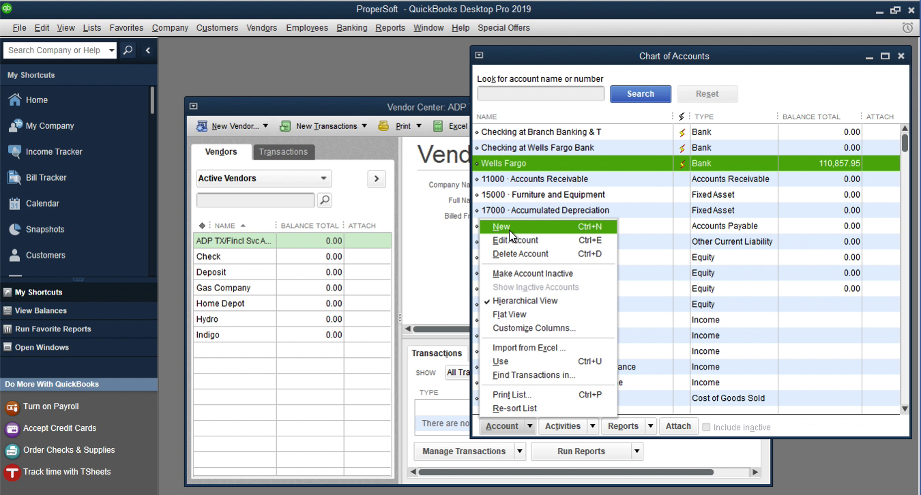Viewport: 921px width, 495px height.
Task: Click the vendor search magnifier icon
Action: 325,200
